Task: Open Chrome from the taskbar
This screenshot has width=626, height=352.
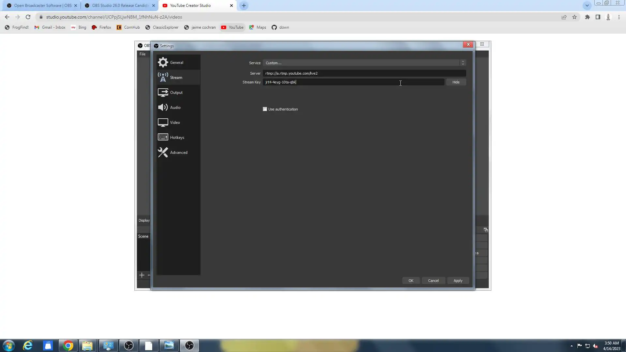Action: click(x=68, y=345)
